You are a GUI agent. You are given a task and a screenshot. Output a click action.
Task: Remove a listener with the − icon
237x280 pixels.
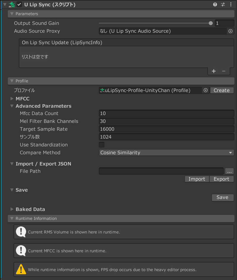tap(224, 71)
